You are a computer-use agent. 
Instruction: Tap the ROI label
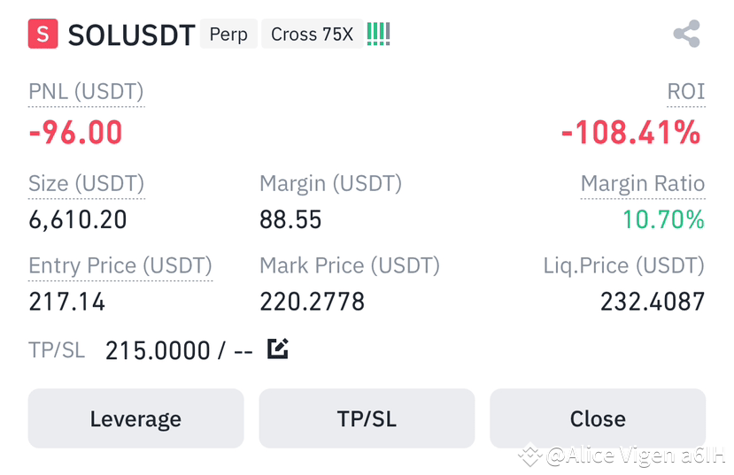coord(686,92)
